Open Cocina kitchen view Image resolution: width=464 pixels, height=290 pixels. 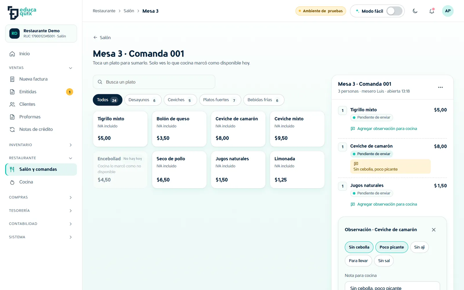41,182
